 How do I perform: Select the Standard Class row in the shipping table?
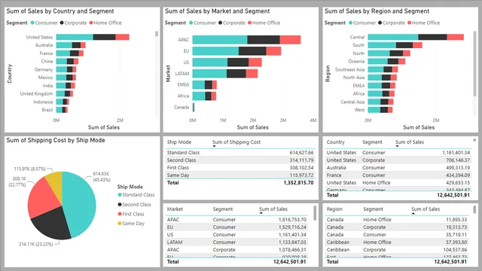click(x=240, y=152)
